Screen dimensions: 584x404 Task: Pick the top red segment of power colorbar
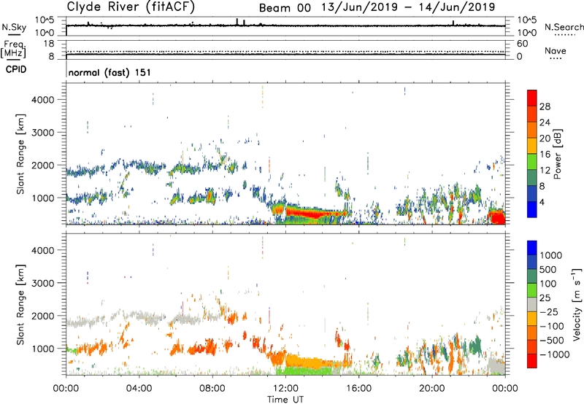pos(532,98)
